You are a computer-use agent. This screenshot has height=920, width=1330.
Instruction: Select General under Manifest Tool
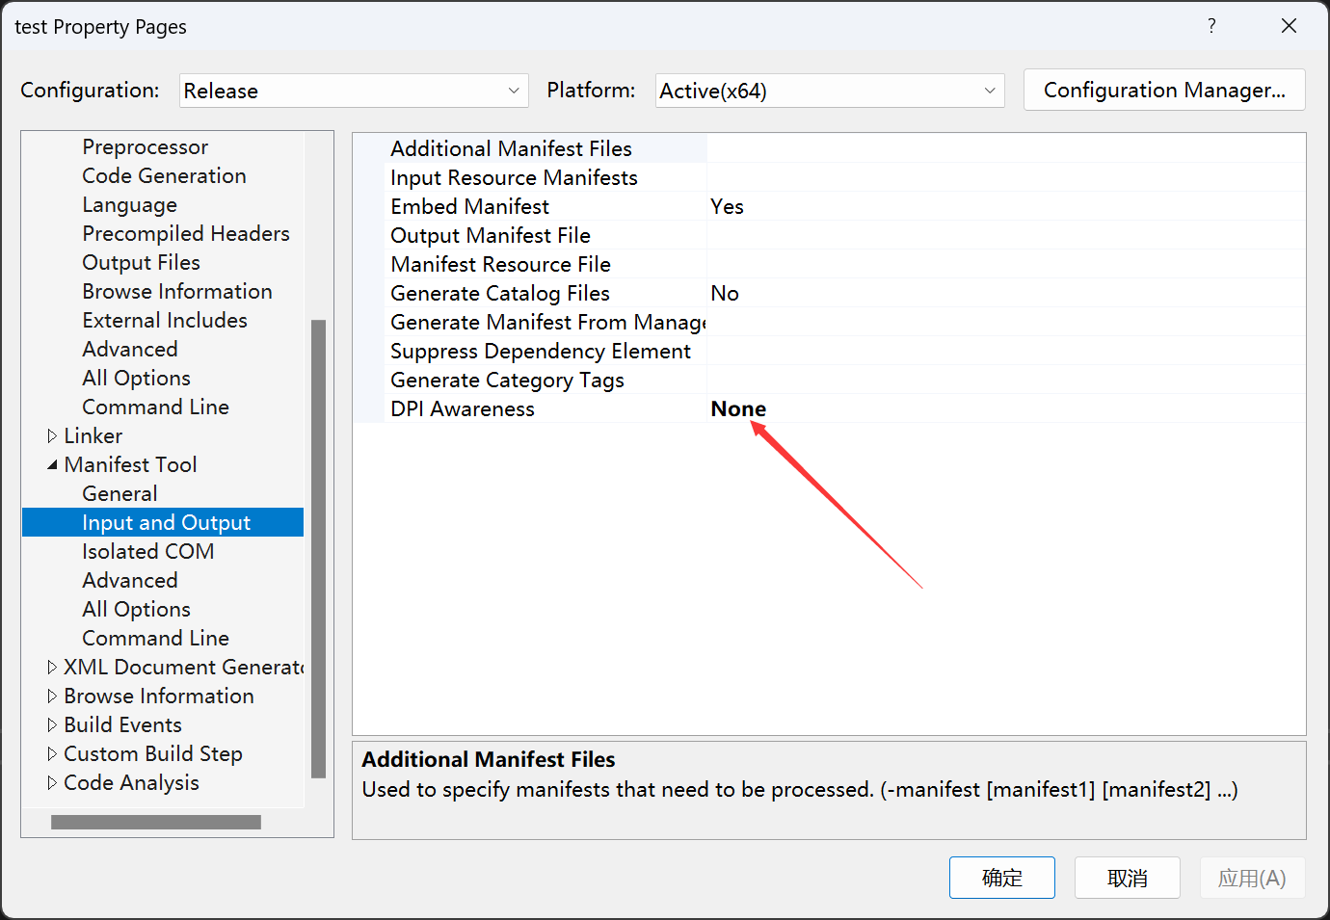(120, 494)
